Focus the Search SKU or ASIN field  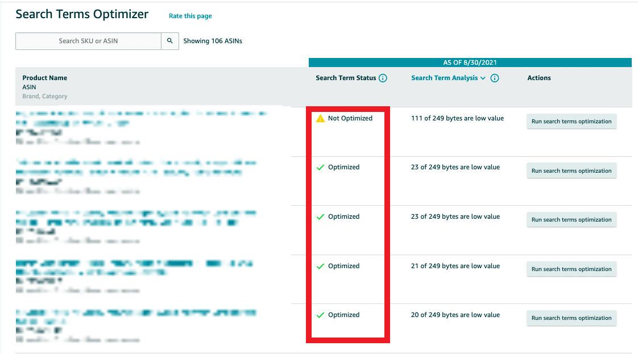click(x=88, y=41)
